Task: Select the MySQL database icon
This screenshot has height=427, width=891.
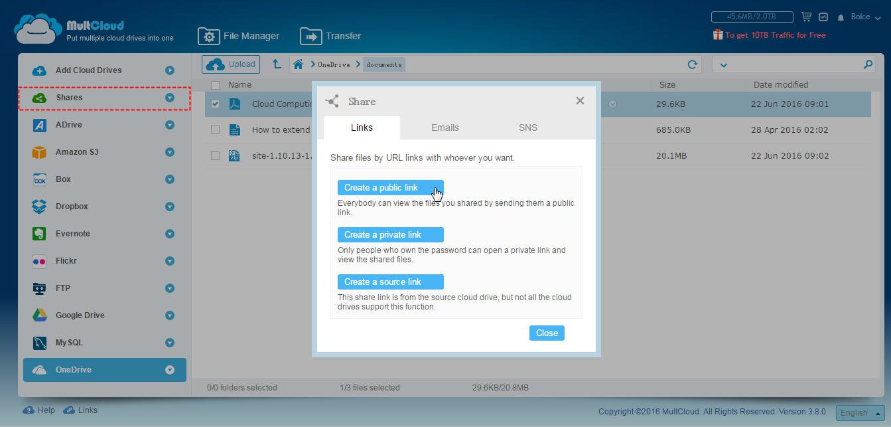Action: click(x=39, y=343)
